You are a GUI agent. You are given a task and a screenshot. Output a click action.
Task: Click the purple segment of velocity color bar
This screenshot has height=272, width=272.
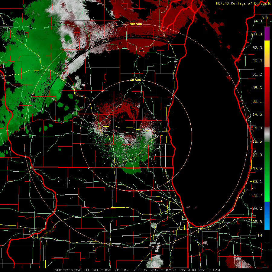pos(267,34)
